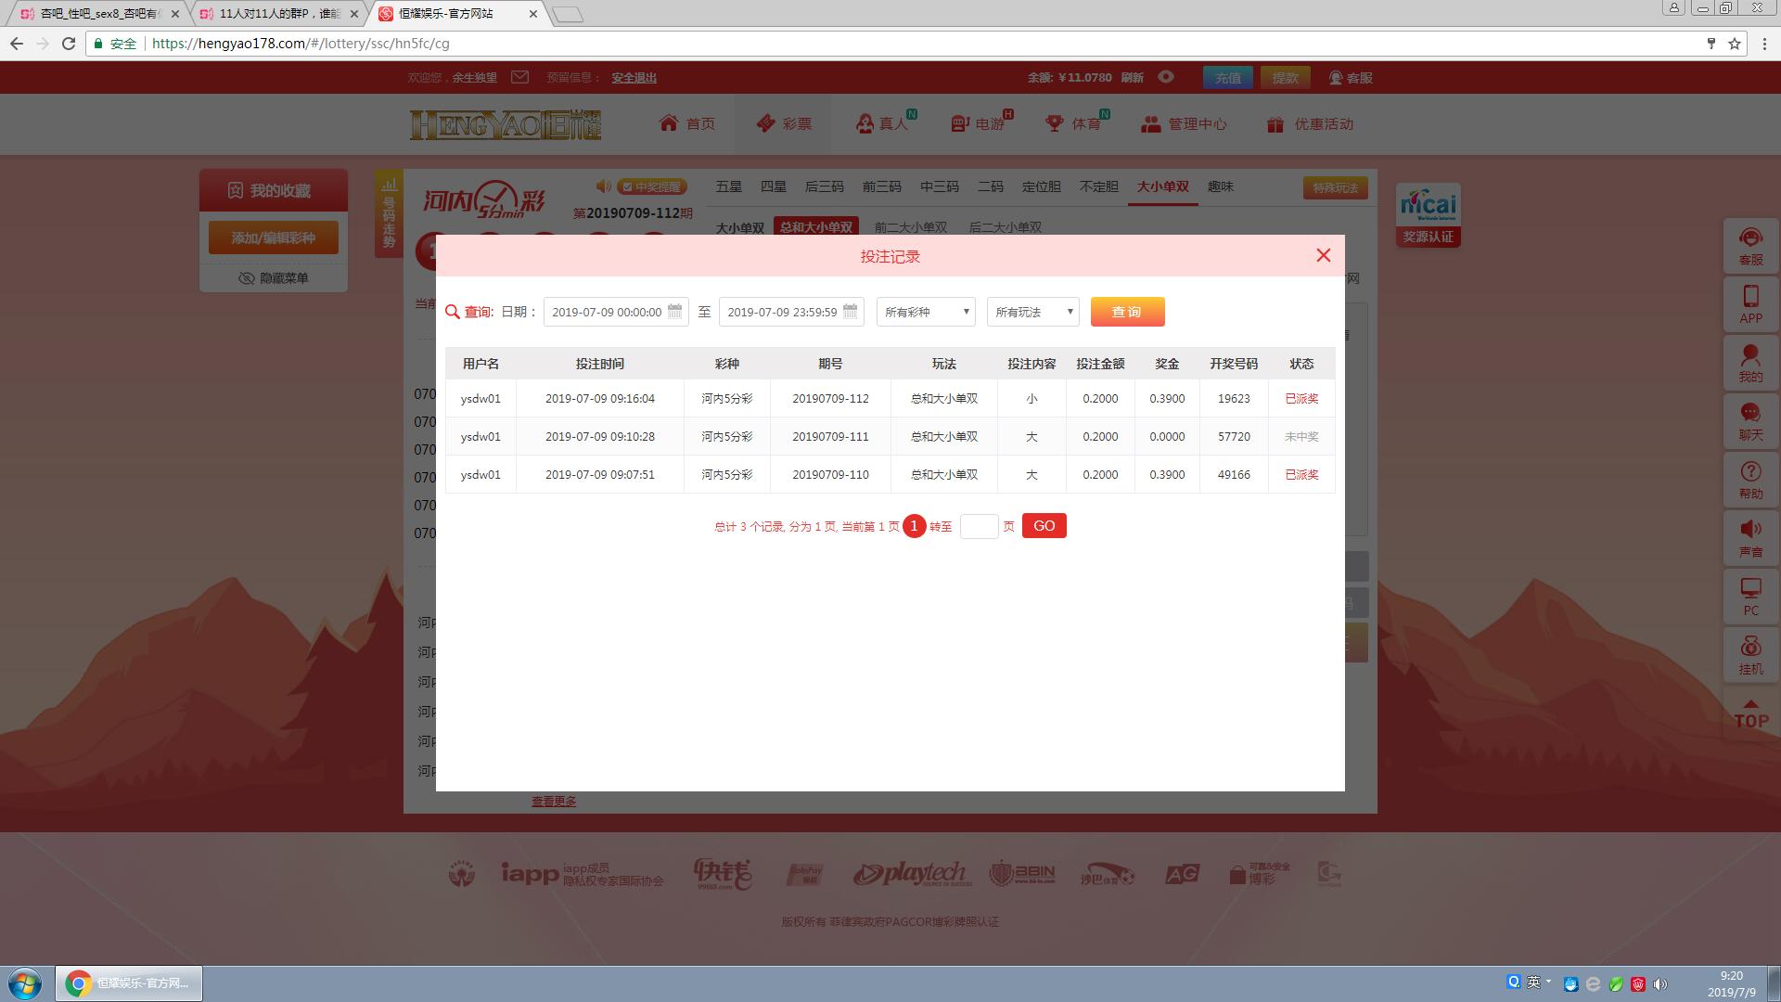Reload the page with browser refresh
The image size is (1781, 1002).
69,44
